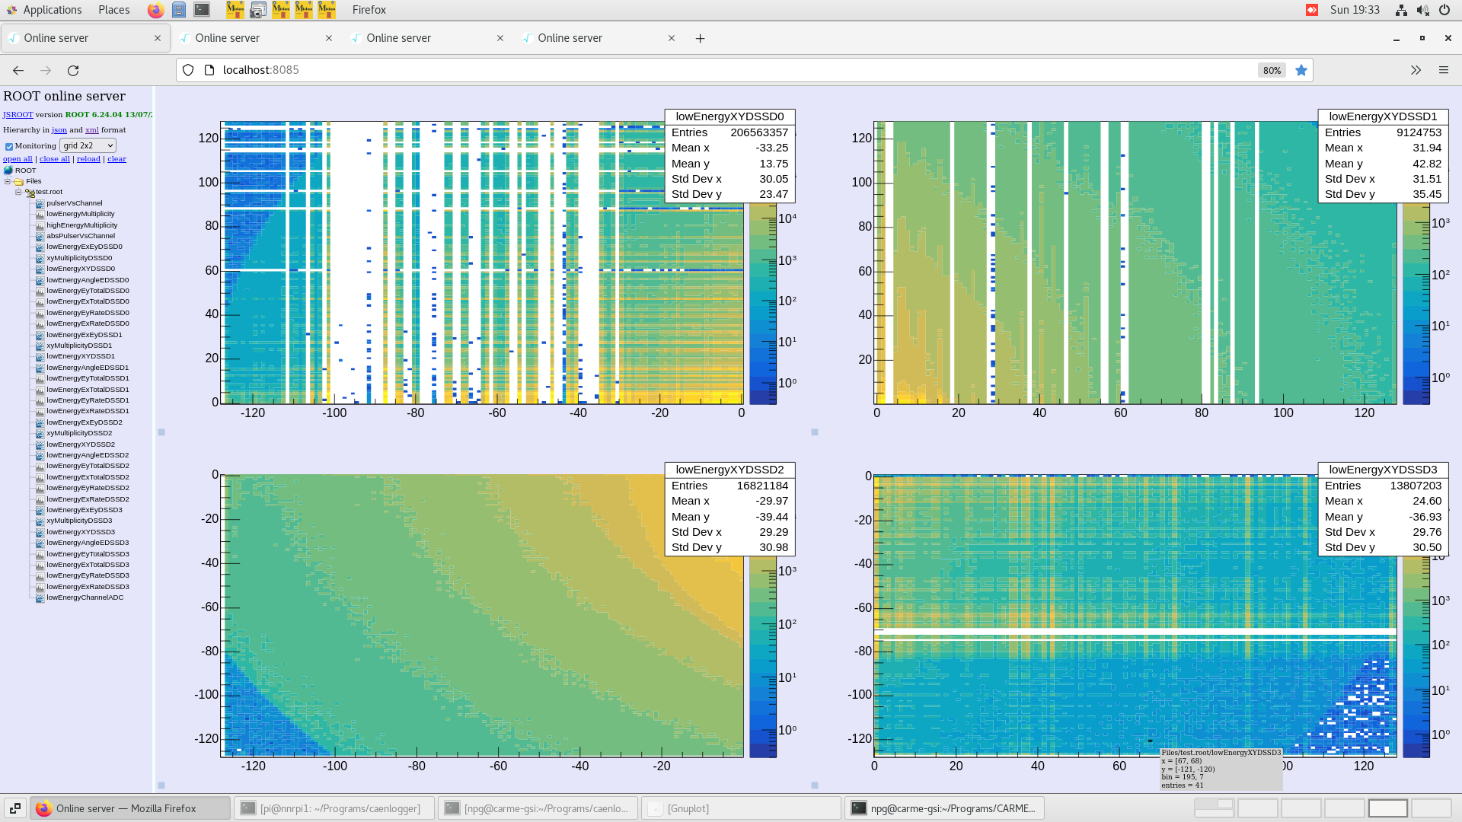Open the grid 2x2 layout dropdown
Viewport: 1462px width, 822px height.
[x=87, y=145]
